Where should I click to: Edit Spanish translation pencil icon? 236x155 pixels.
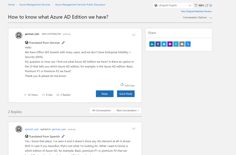(x=63, y=137)
